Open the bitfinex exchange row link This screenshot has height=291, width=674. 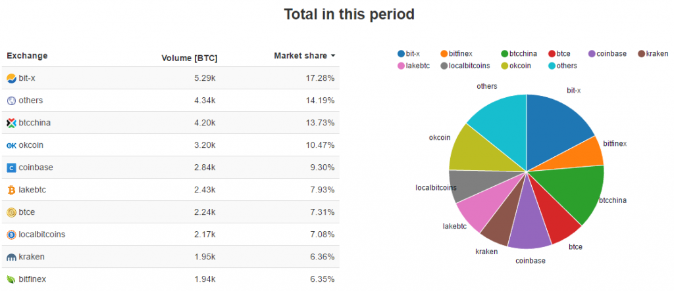[32, 279]
